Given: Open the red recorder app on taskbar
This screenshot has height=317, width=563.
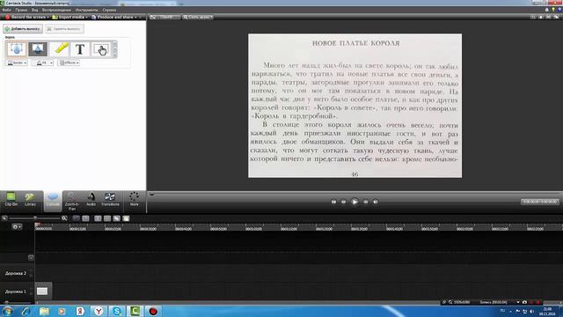Looking at the screenshot, I should [153, 311].
